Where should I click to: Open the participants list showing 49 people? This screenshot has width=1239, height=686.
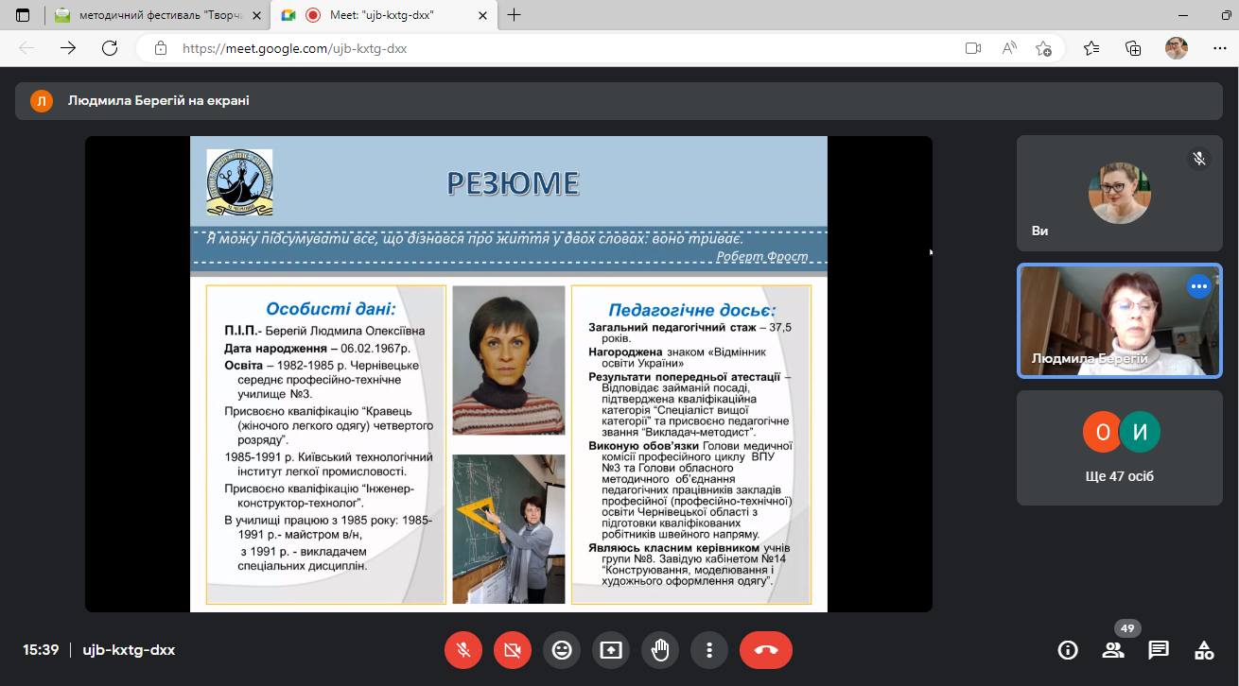1113,650
